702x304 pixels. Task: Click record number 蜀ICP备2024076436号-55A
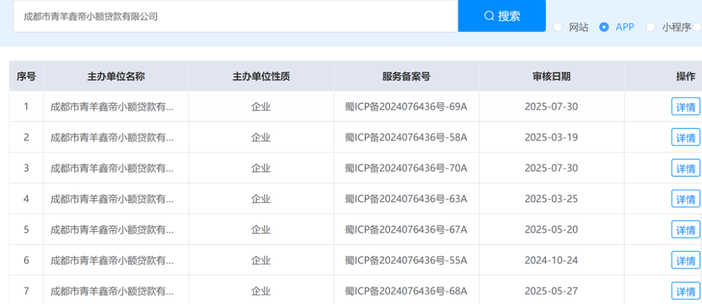pos(406,261)
